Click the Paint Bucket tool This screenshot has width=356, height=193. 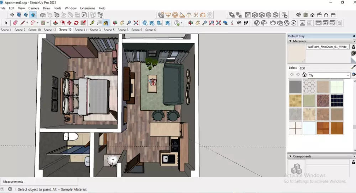tap(106, 23)
